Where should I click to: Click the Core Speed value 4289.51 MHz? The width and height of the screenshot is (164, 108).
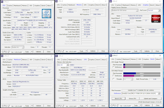(x=18, y=35)
